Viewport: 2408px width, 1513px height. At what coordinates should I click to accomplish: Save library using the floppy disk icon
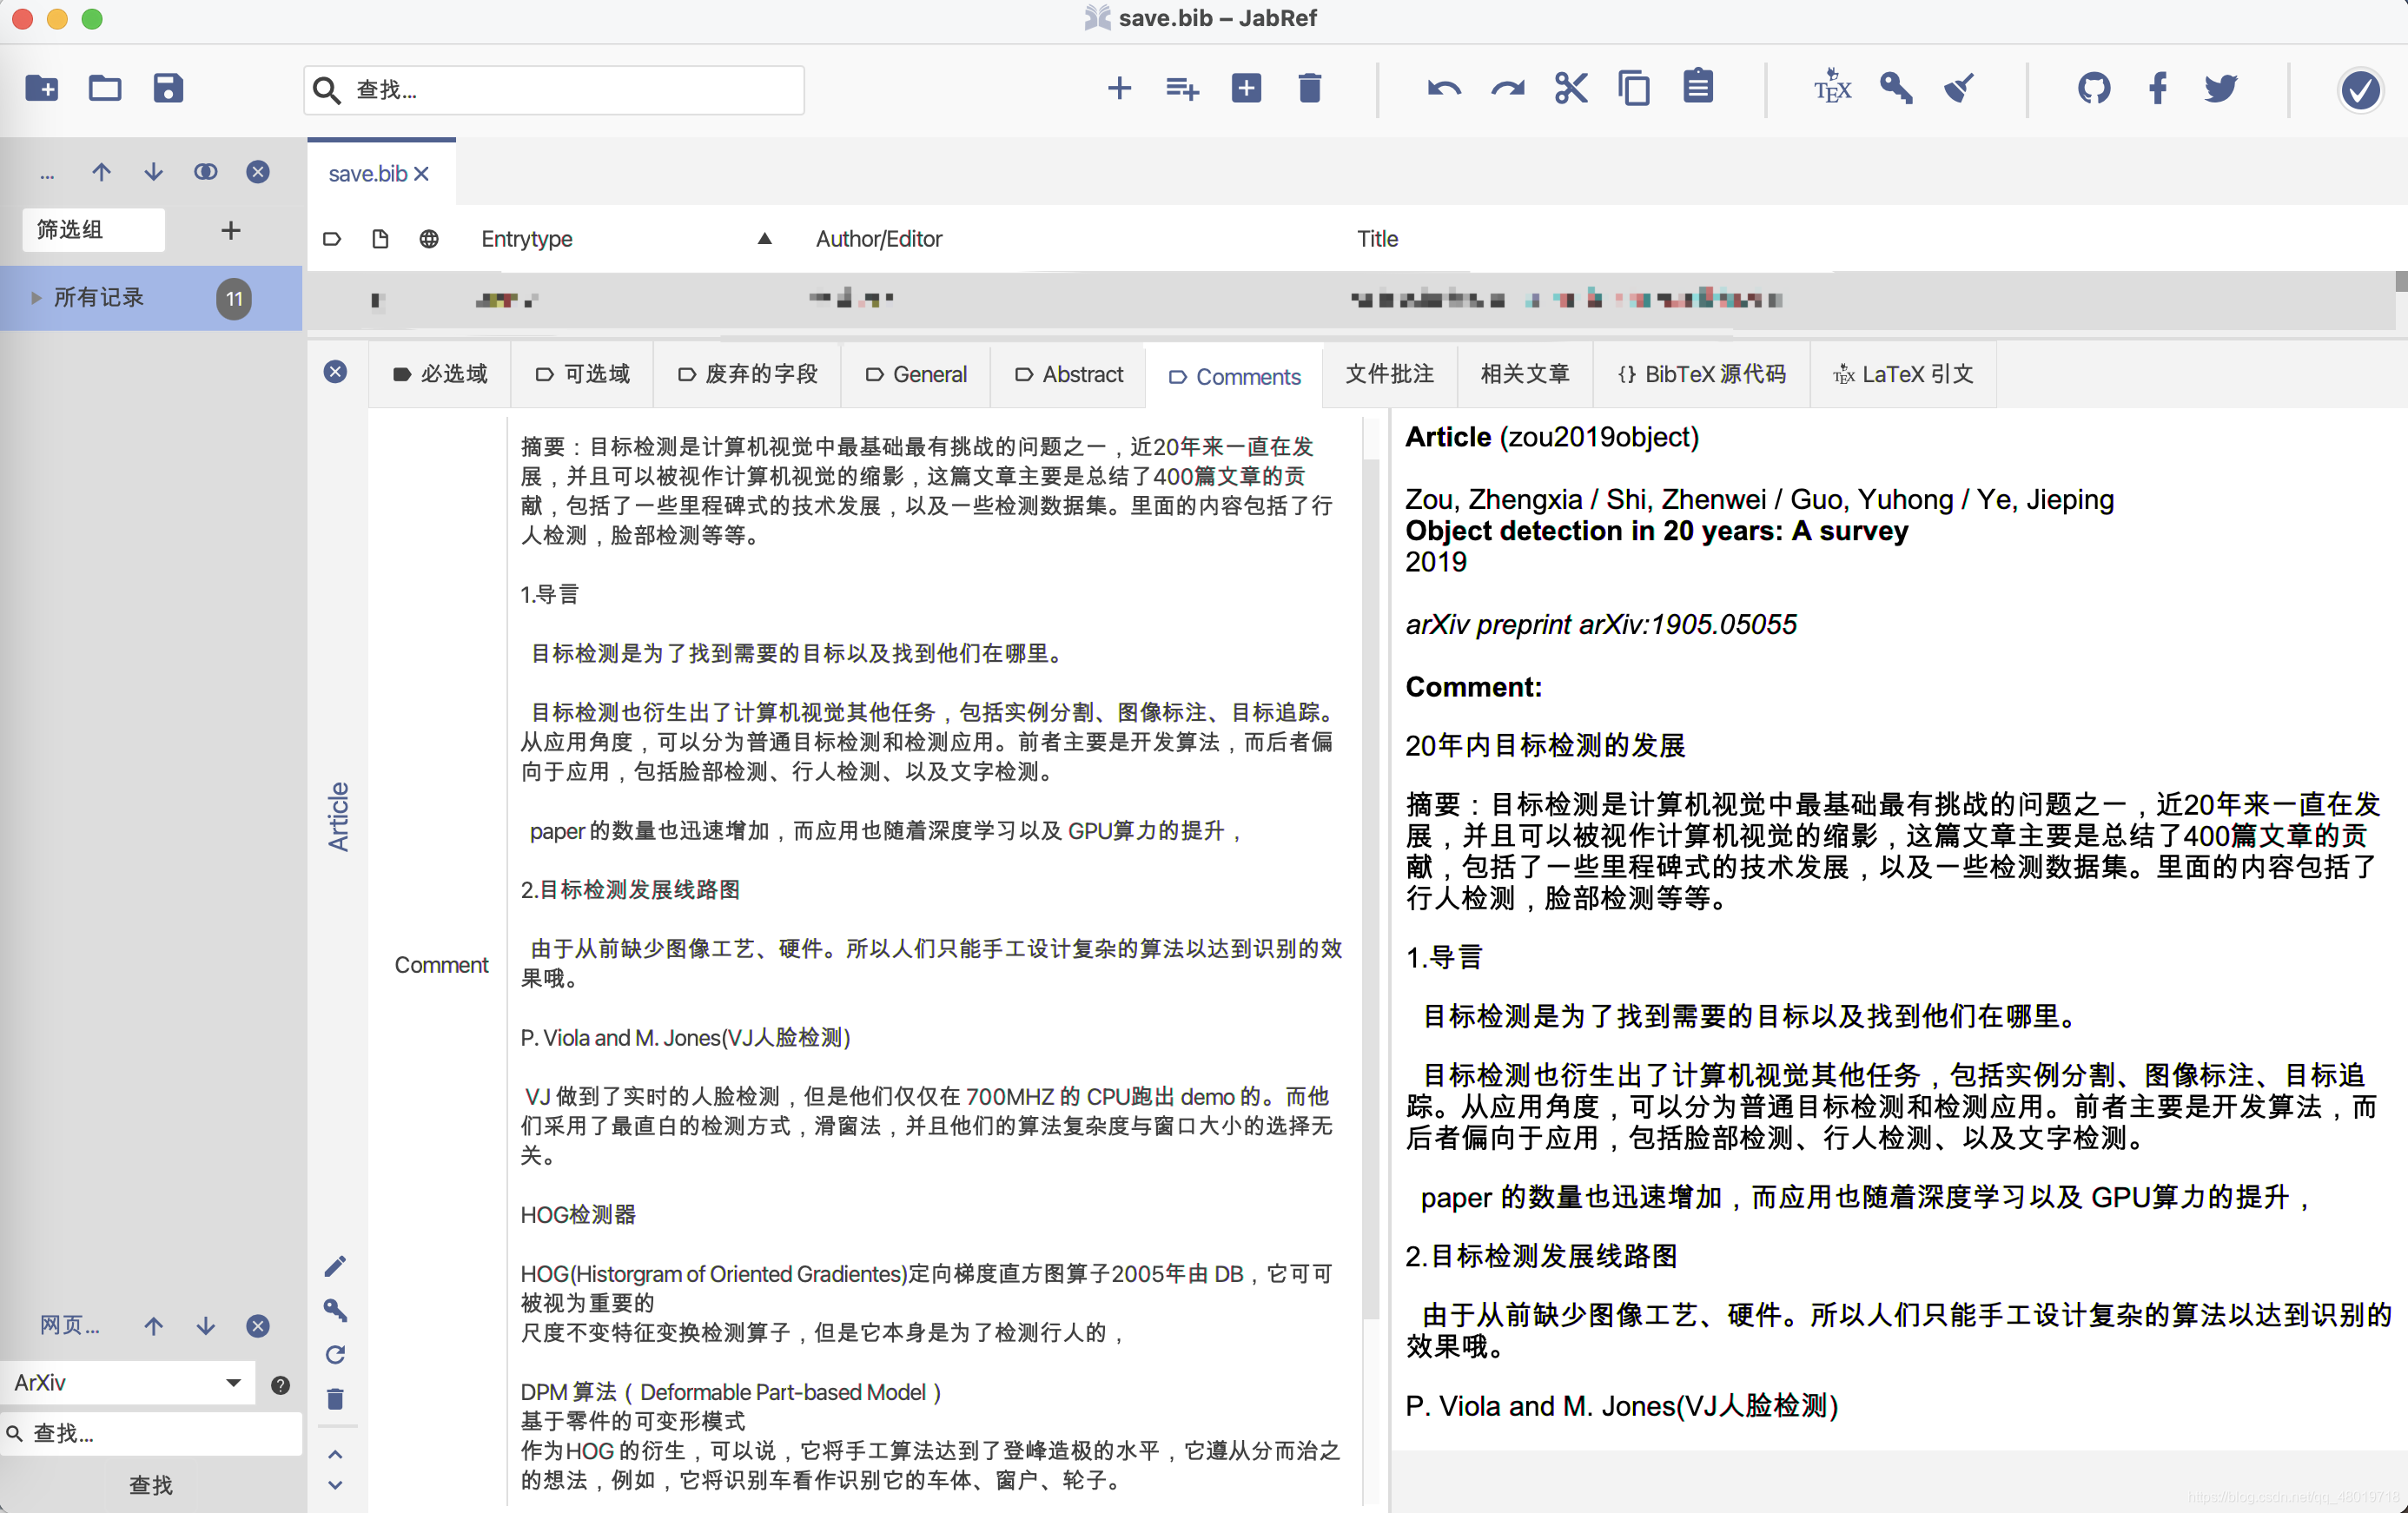point(168,88)
